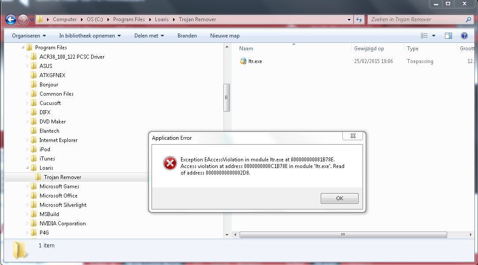This screenshot has width=478, height=265.
Task: Open view options dropdown arrow
Action: 434,36
